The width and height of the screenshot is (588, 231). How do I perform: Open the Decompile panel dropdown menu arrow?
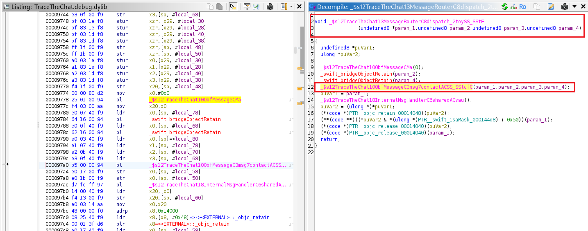(x=574, y=7)
